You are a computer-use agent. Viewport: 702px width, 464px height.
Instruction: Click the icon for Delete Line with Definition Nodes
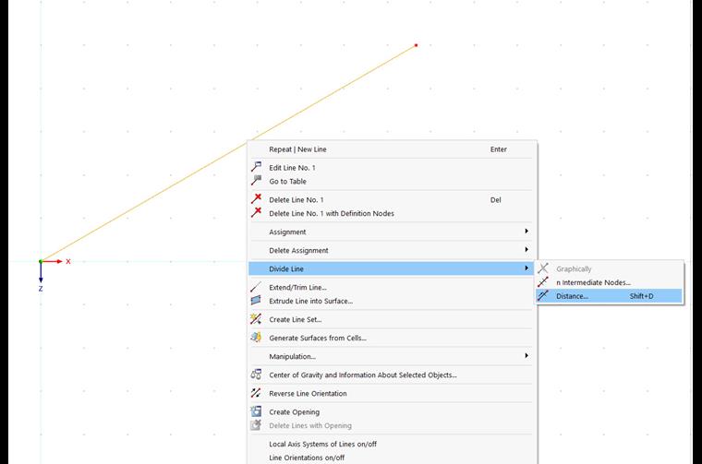tap(256, 213)
